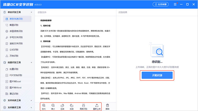Image resolution: width=198 pixels, height=111 pixels.
Task: Click the 文件翻译工具 section icon
Action: coord(5,108)
